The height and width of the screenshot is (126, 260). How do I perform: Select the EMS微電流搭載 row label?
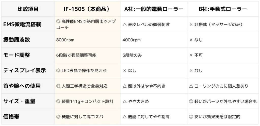click(x=28, y=24)
